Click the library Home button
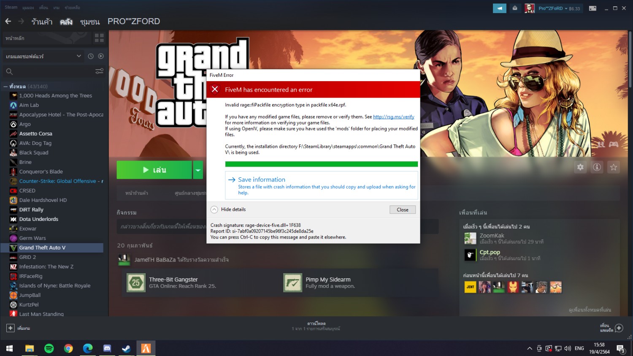Image resolution: width=633 pixels, height=356 pixels. tap(47, 38)
